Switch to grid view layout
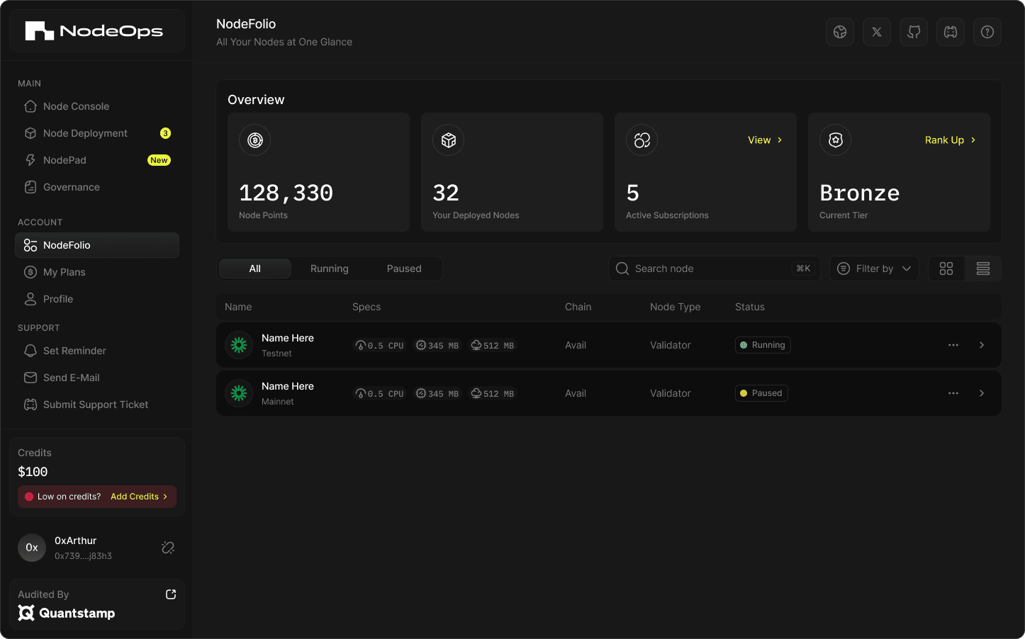 pyautogui.click(x=946, y=268)
